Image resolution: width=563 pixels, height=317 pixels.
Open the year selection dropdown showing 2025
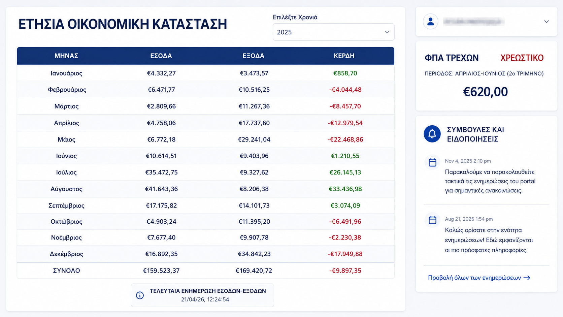pyautogui.click(x=333, y=32)
